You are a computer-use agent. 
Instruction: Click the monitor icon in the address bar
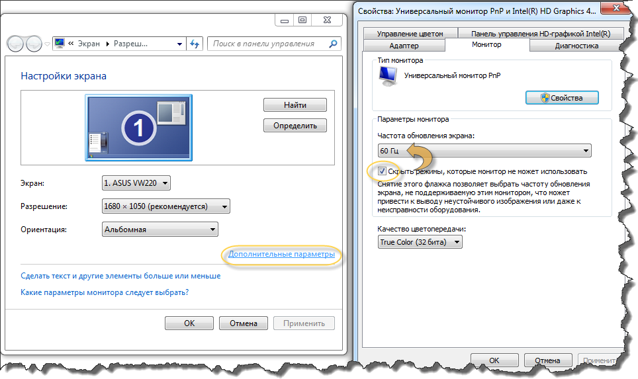60,44
